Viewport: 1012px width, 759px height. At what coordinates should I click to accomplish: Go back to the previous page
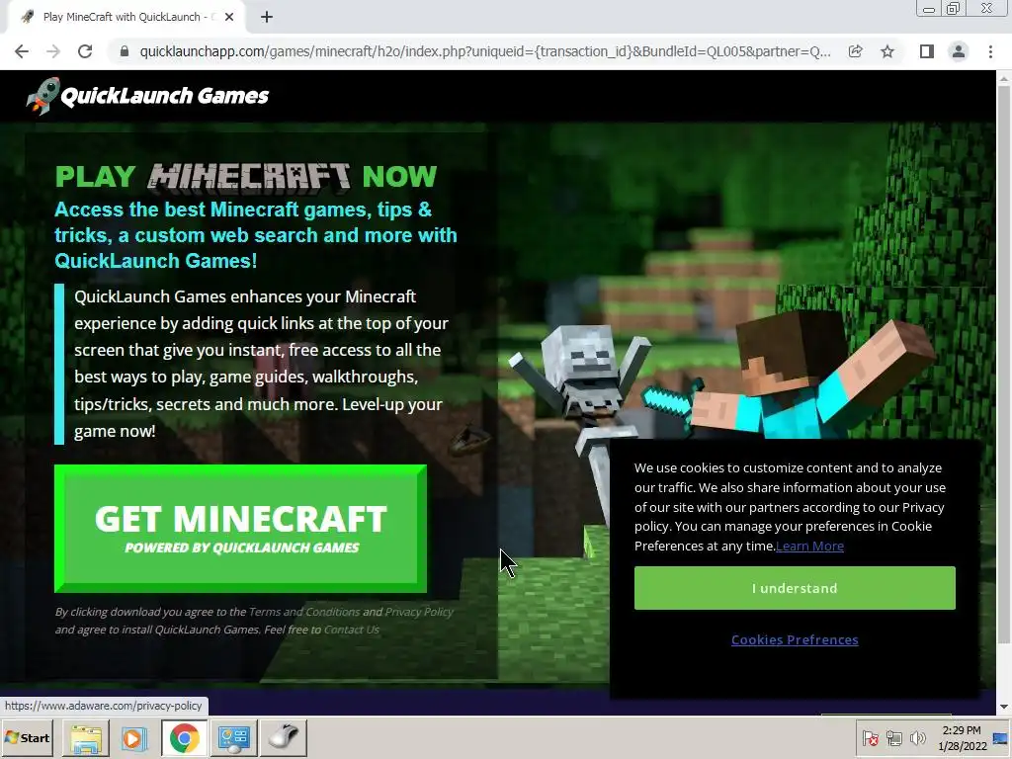[22, 51]
